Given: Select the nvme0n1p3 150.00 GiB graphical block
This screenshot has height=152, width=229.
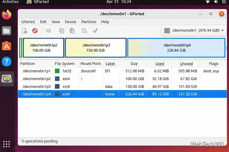Looking at the screenshot, I should click(x=96, y=48).
